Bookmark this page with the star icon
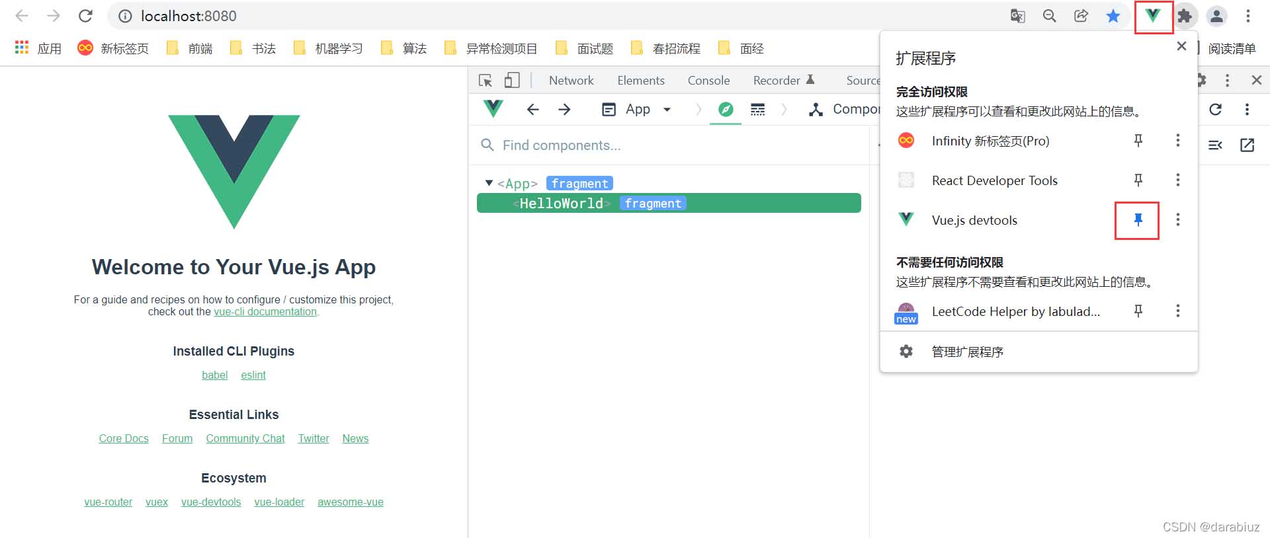This screenshot has width=1270, height=538. pos(1113,16)
